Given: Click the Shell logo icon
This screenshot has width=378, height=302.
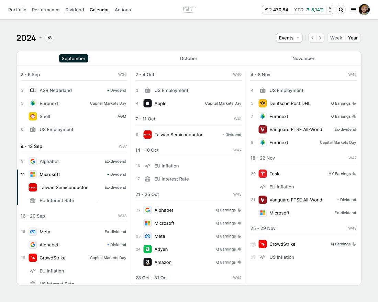Looking at the screenshot, I should pos(33,116).
